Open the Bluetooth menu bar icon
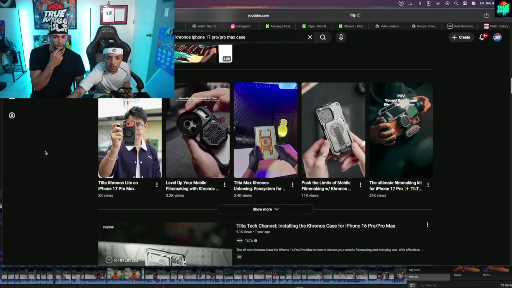512x288 pixels. 420,3
